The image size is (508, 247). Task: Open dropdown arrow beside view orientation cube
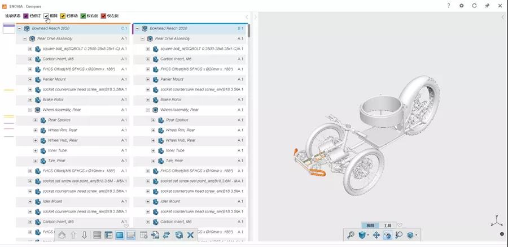coord(368,235)
